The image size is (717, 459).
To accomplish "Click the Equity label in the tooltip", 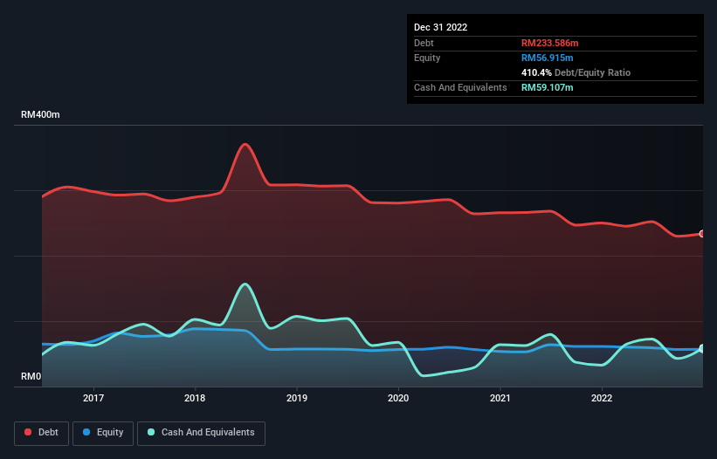I will [x=427, y=58].
